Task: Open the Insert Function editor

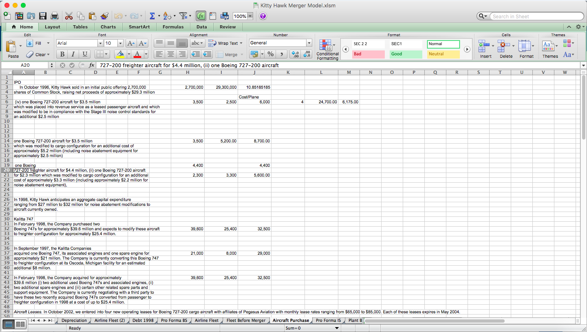Action: click(x=201, y=15)
